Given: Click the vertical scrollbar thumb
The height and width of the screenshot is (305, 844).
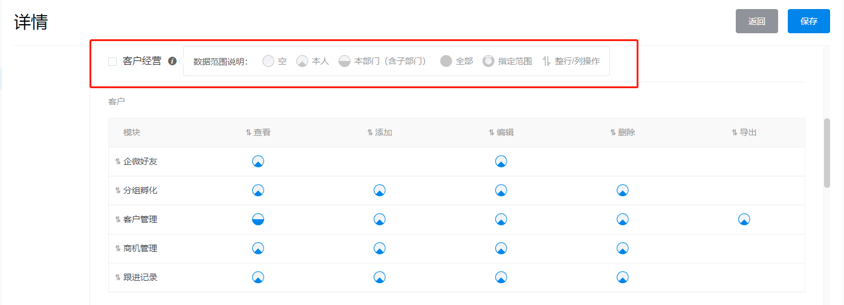Looking at the screenshot, I should [x=827, y=153].
